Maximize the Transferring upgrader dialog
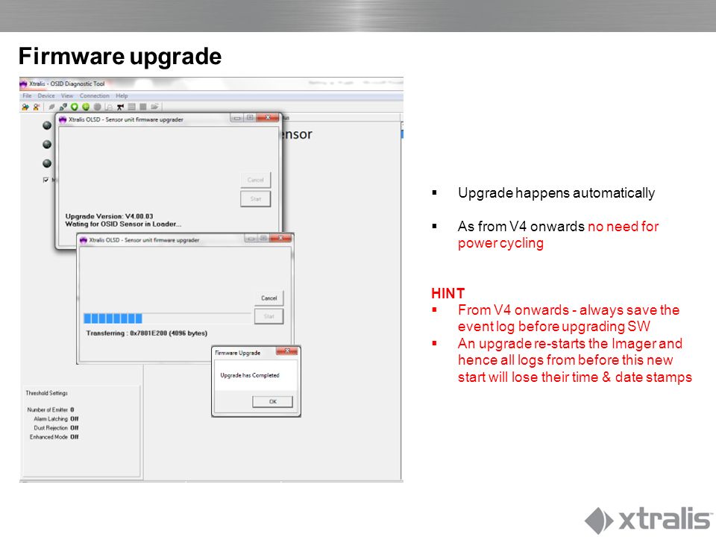The image size is (716, 537). pos(263,239)
